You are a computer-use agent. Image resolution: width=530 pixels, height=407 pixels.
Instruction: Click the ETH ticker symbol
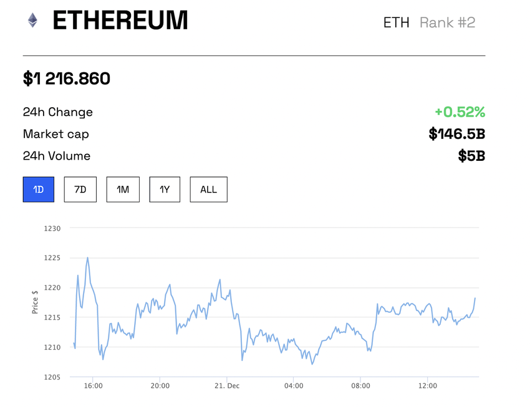[396, 22]
